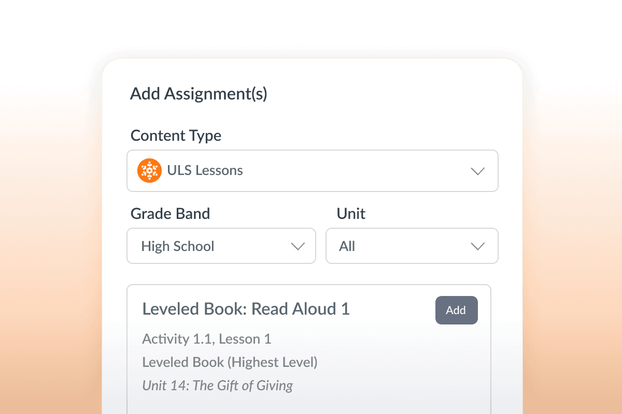Viewport: 622px width, 414px height.
Task: Select the Activity 1.1, Lesson 1 text
Action: click(206, 339)
